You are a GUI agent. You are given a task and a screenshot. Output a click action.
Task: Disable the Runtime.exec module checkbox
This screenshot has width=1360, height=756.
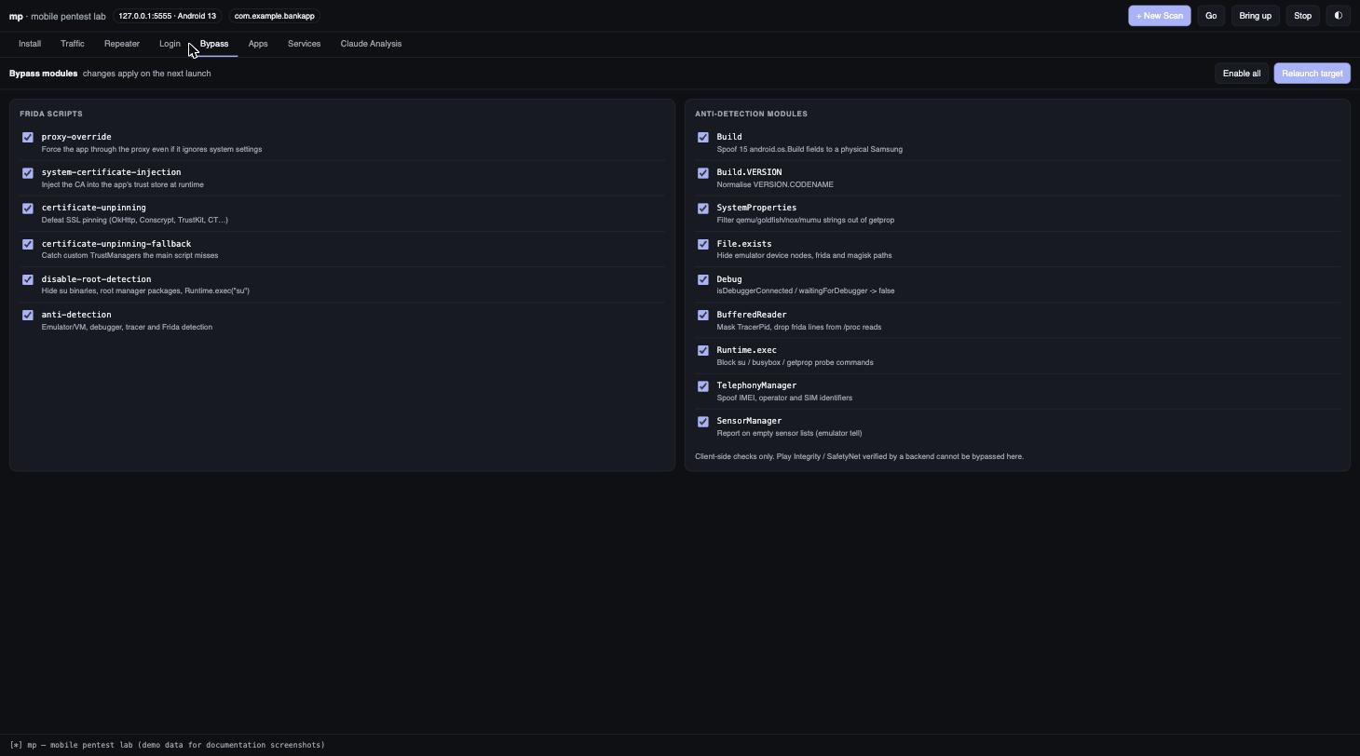point(703,351)
